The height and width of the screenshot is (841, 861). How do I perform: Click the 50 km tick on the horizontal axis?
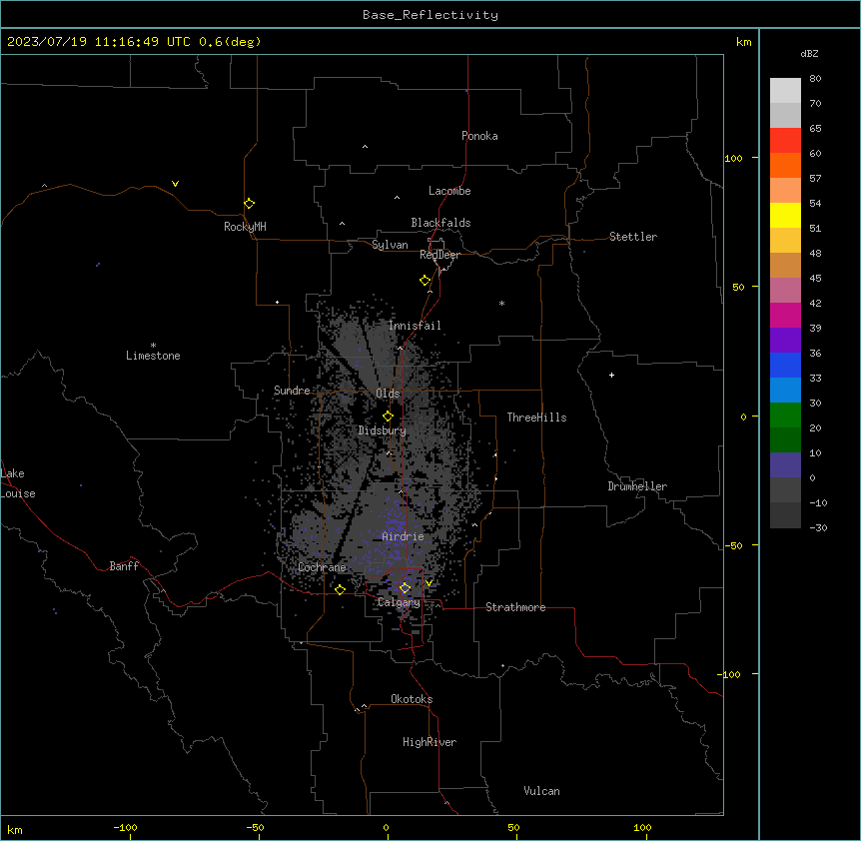pyautogui.click(x=513, y=827)
